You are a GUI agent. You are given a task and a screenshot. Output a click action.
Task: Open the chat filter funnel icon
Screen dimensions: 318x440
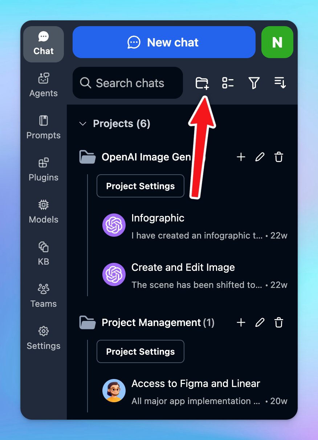(x=254, y=83)
